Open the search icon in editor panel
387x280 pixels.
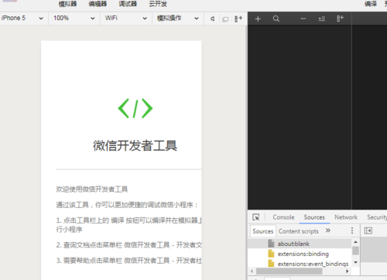276,19
